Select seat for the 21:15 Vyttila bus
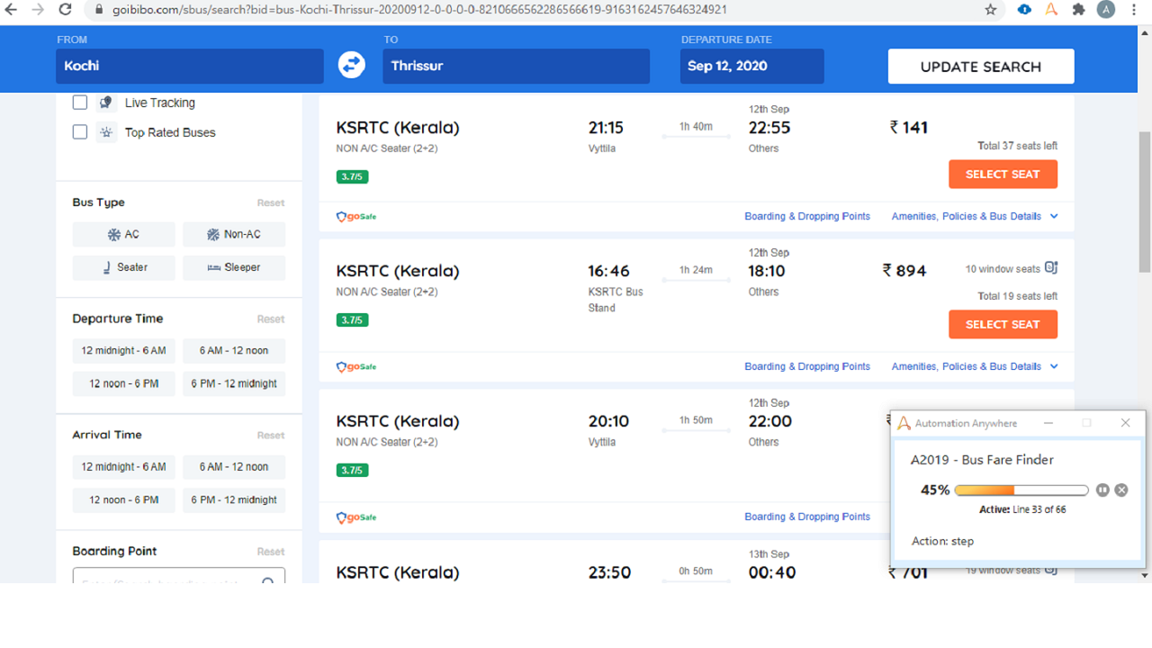Screen dimensions: 1152x648 (x=1003, y=175)
